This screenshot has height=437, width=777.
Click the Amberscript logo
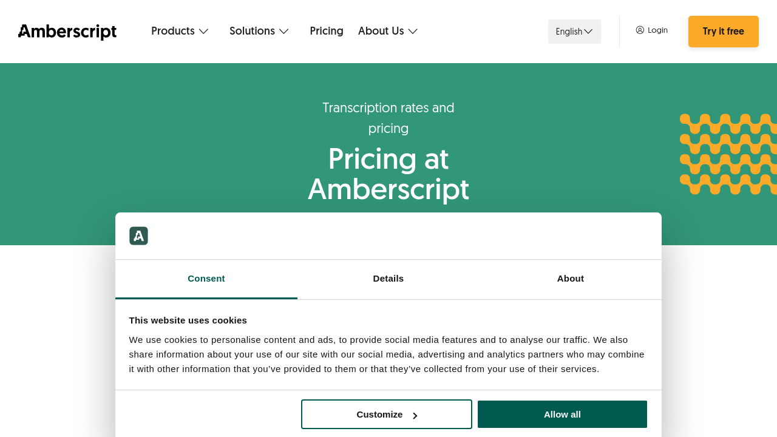point(67,31)
